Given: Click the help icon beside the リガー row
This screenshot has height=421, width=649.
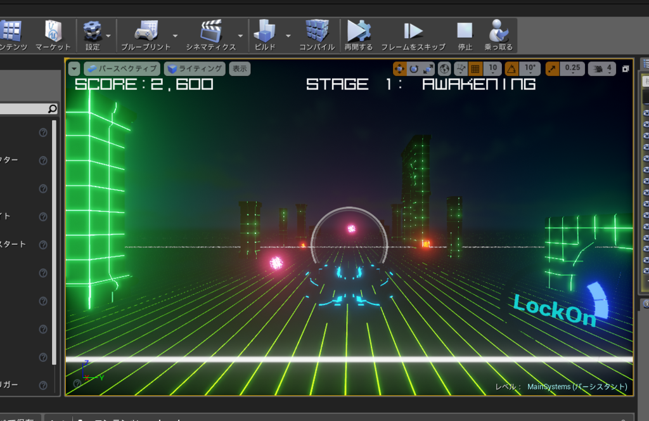Looking at the screenshot, I should click(43, 385).
